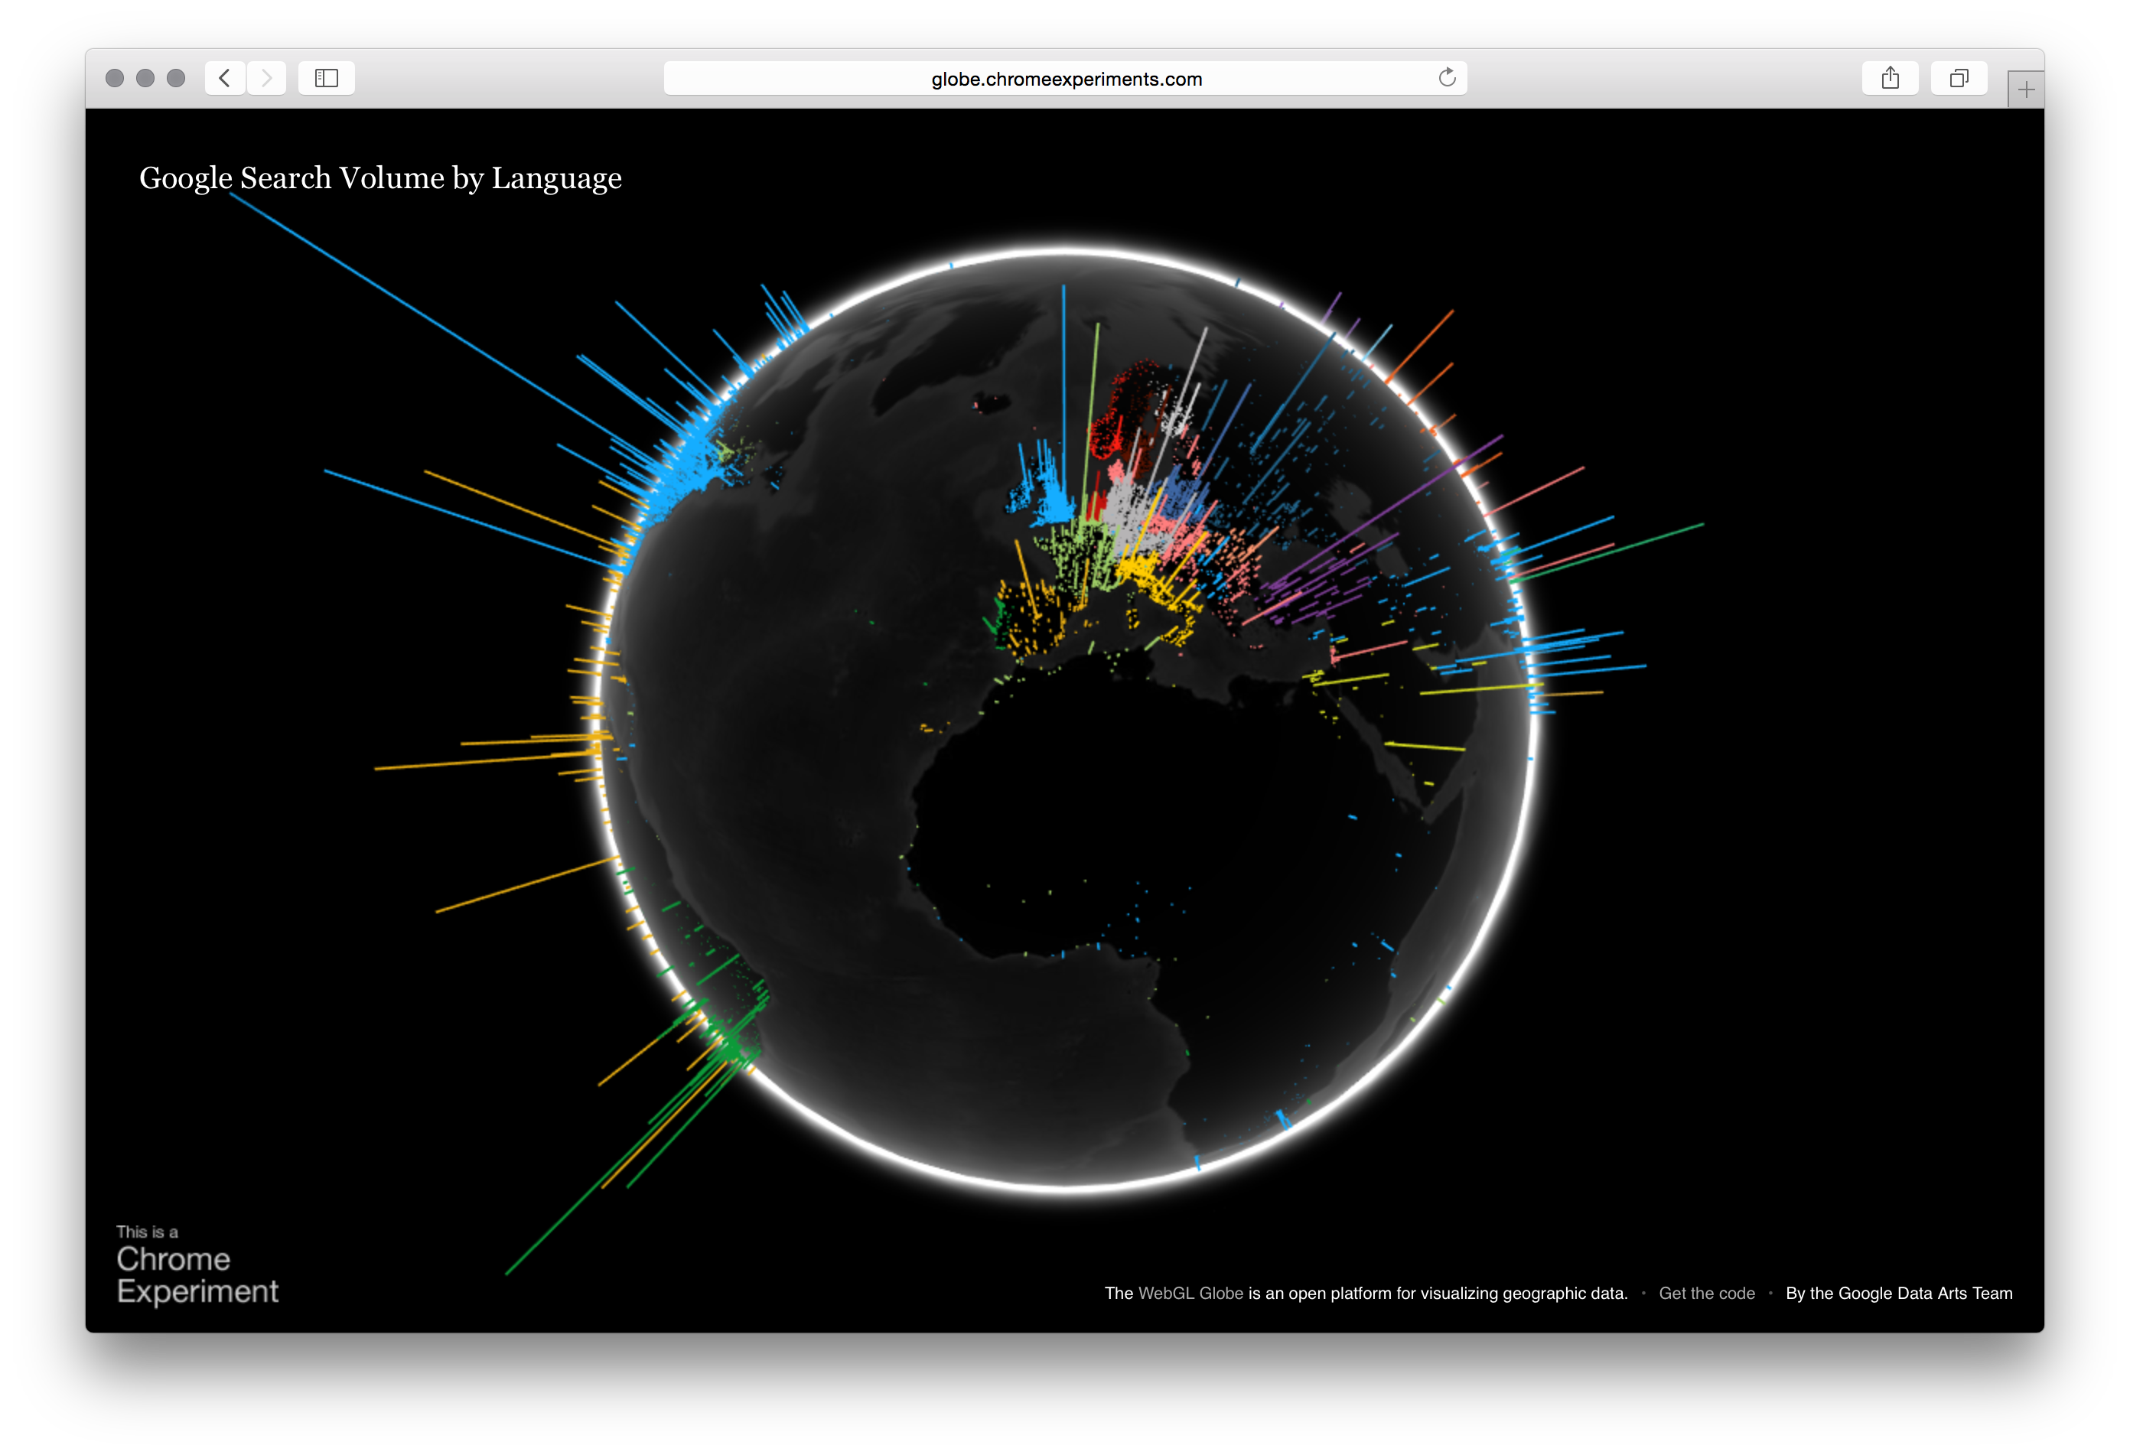This screenshot has height=1455, width=2130.
Task: Toggle the Safari sidebar
Action: tap(326, 78)
